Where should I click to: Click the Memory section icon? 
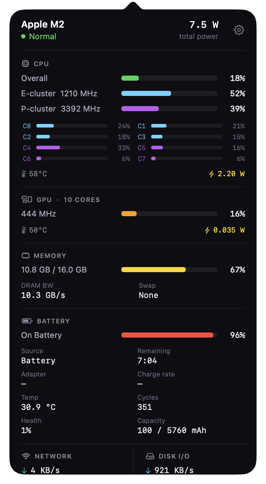(x=25, y=255)
